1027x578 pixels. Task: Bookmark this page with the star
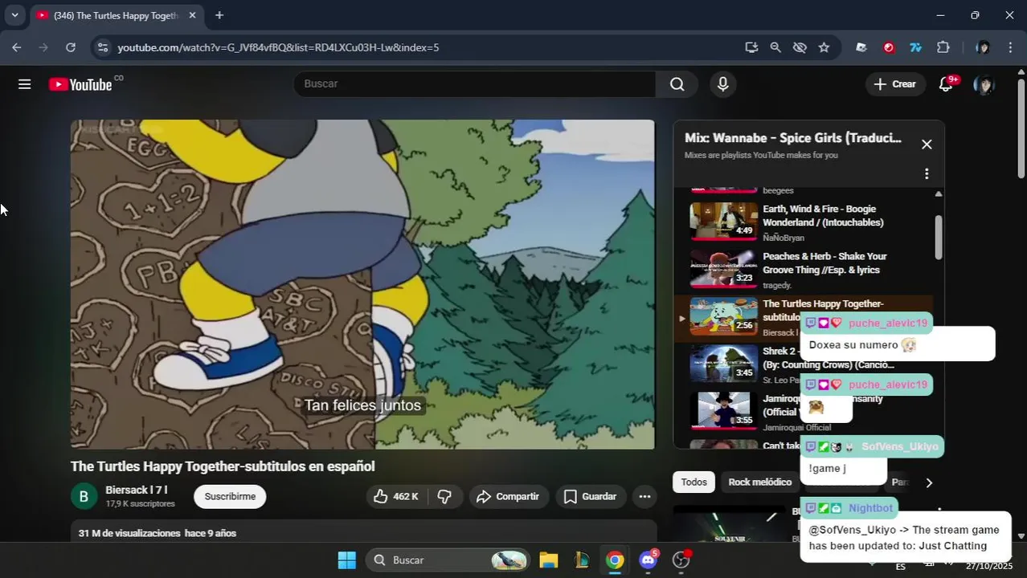824,47
